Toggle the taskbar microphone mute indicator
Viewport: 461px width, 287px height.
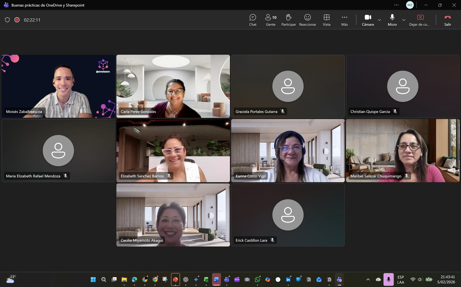389,280
